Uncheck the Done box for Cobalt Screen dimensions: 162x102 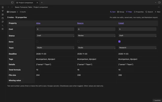point(119,41)
